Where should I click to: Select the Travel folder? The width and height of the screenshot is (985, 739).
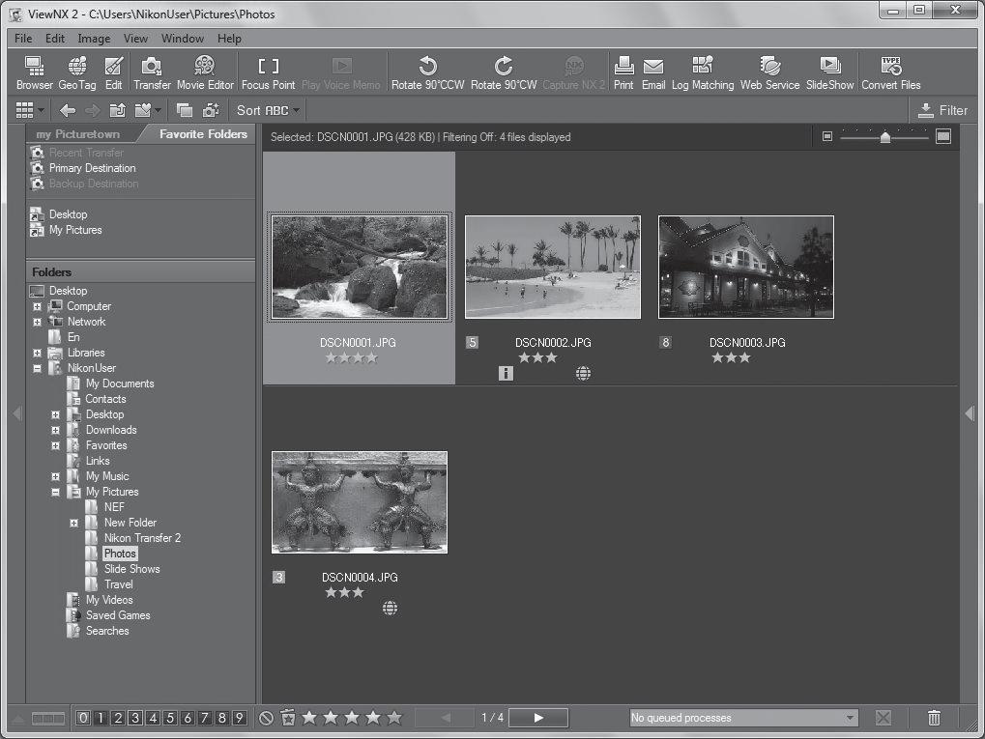tap(118, 584)
